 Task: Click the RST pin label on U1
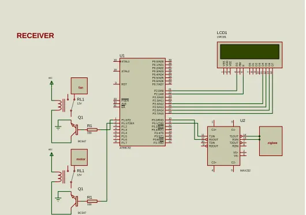pyautogui.click(x=124, y=84)
